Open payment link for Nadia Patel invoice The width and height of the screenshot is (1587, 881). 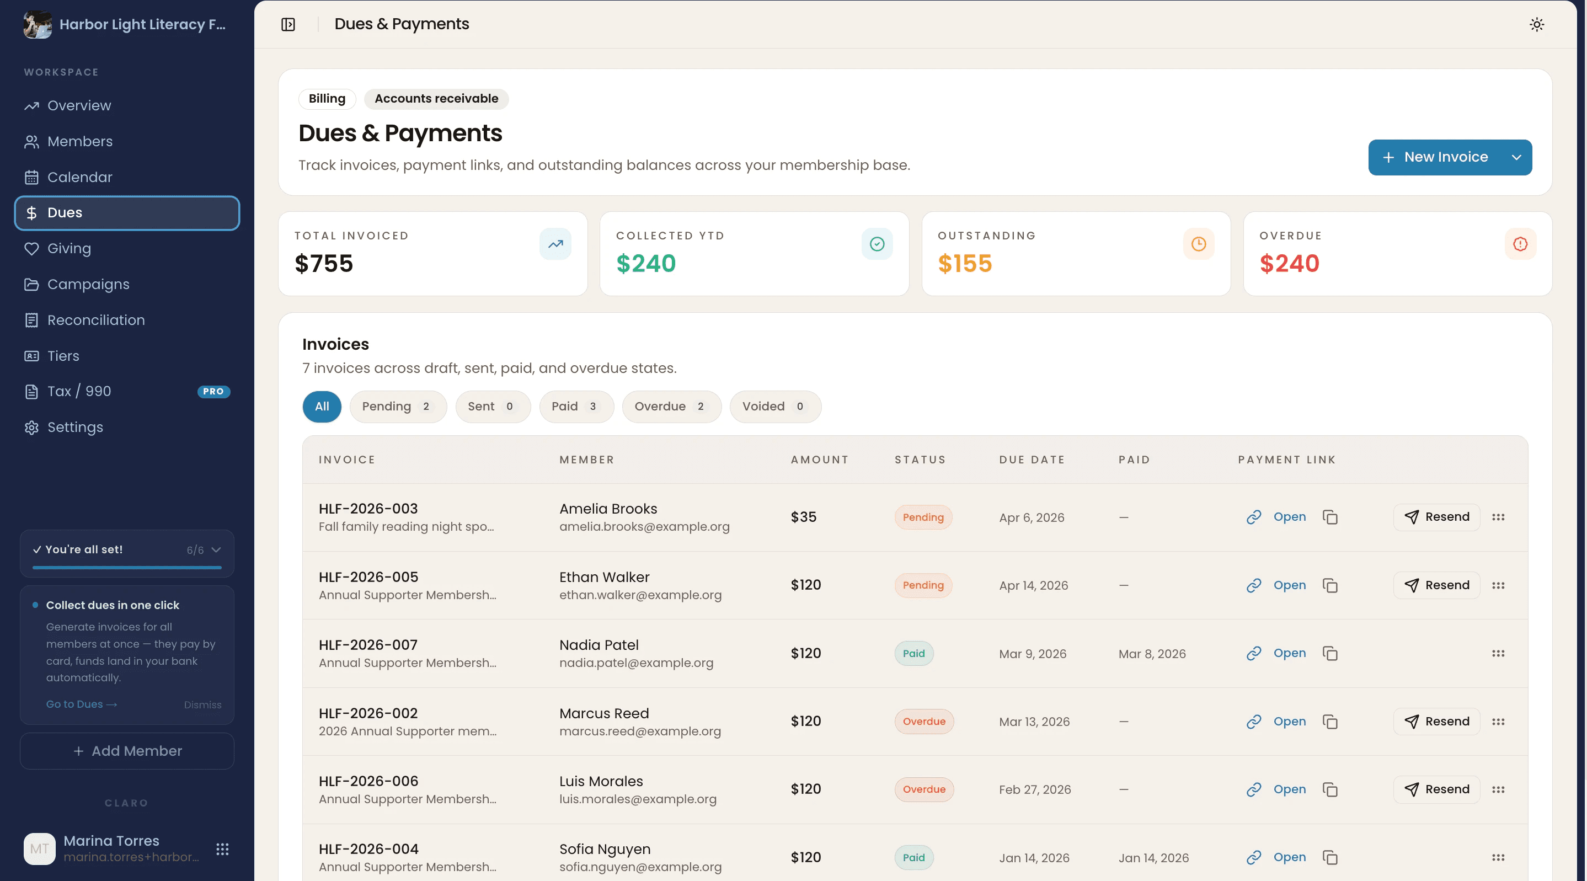[1276, 653]
